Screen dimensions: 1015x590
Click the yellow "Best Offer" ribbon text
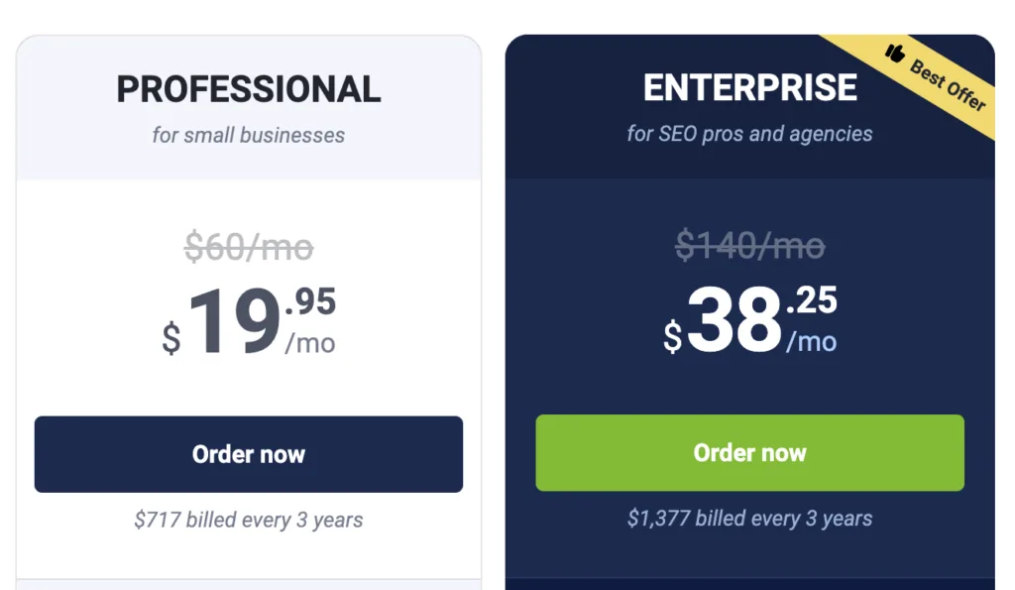point(949,85)
